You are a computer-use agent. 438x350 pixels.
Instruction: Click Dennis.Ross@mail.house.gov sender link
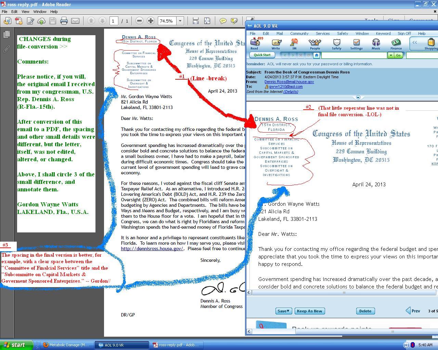[x=289, y=82]
